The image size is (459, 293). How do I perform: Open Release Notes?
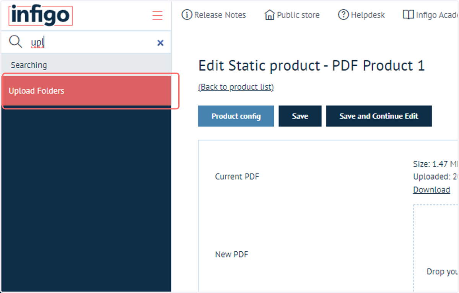214,15
